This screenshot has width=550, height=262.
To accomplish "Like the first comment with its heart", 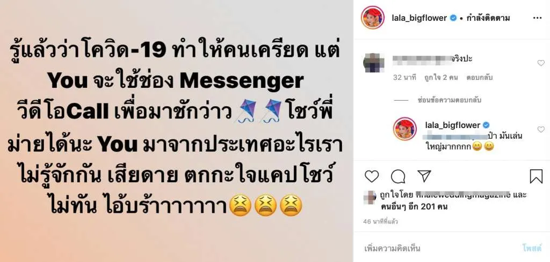I will coord(541,63).
